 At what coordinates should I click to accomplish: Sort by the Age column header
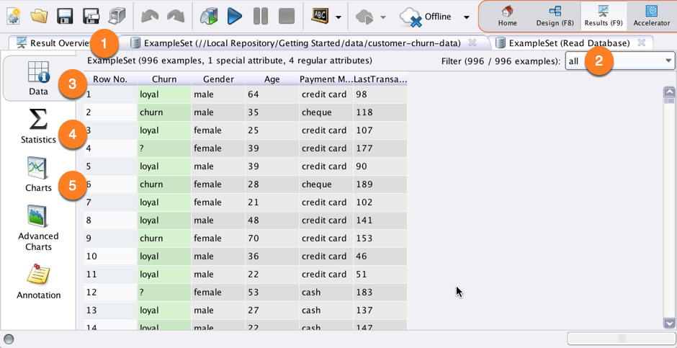point(272,79)
